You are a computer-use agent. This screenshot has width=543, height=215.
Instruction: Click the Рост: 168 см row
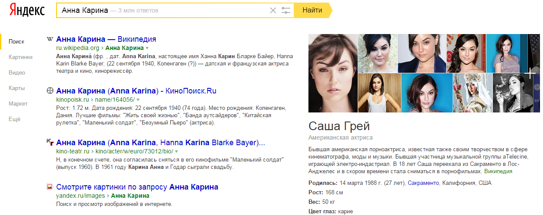point(326,193)
